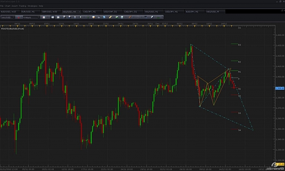Screen dimensions: 285x171
Task: Click the S1 pivot level label
Action: [239, 89]
